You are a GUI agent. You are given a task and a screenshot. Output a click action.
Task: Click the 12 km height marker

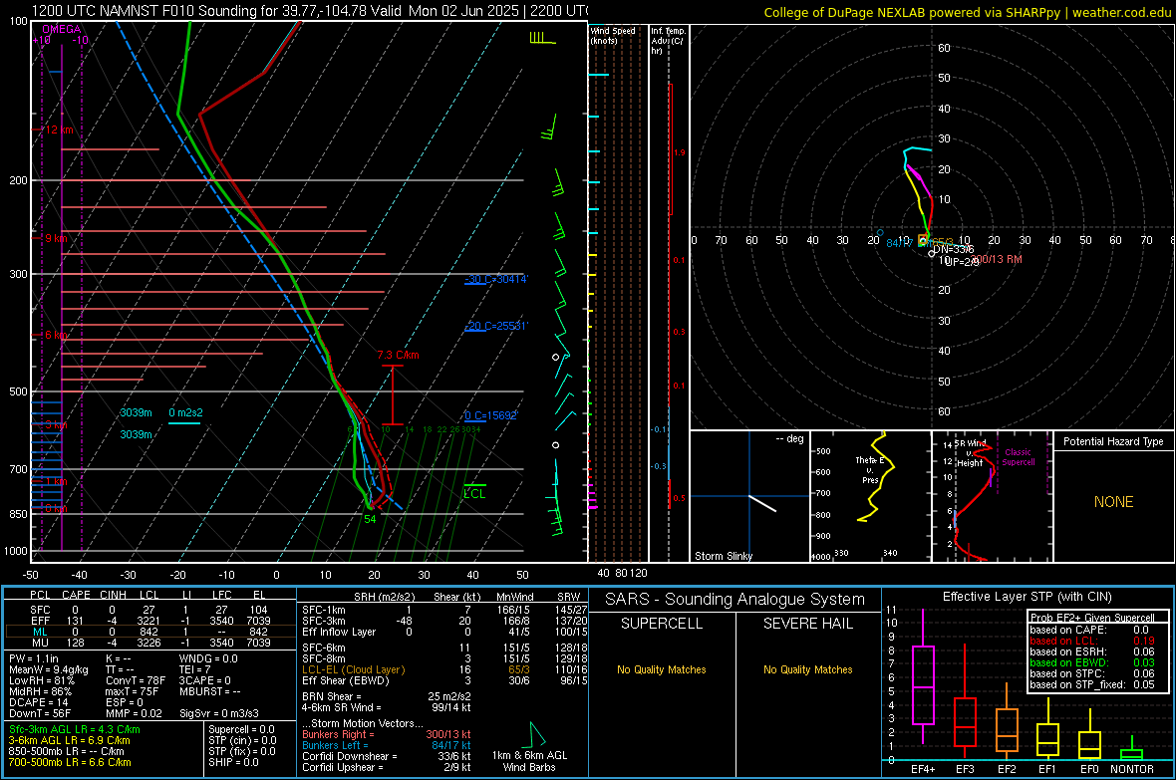pyautogui.click(x=58, y=130)
